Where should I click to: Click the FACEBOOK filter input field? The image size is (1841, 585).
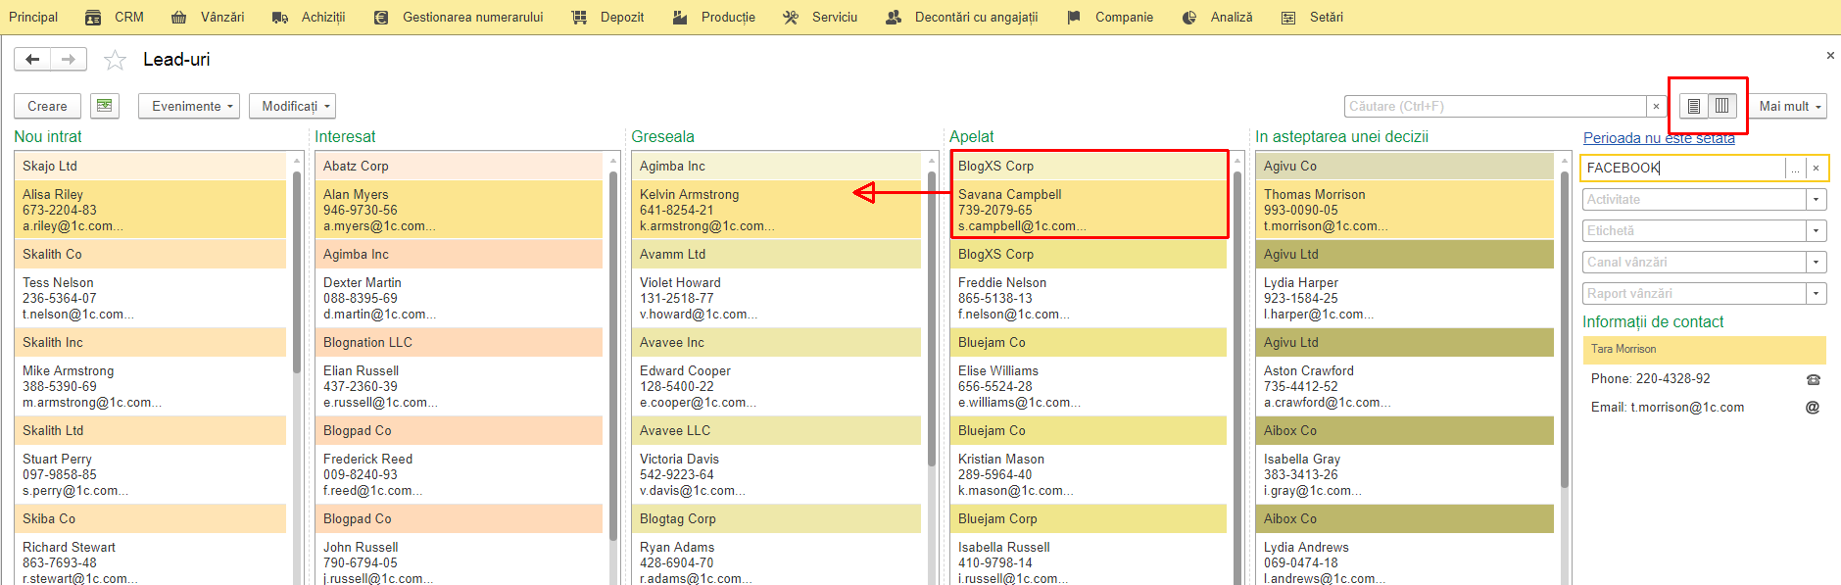click(1683, 169)
